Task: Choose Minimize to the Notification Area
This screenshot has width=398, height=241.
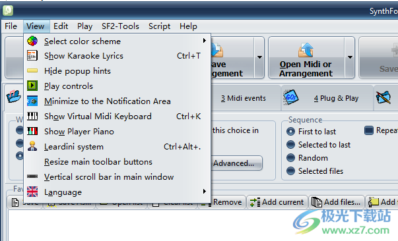Action: (117, 101)
